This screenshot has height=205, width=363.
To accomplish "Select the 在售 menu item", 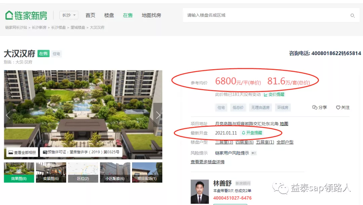I will pyautogui.click(x=128, y=15).
